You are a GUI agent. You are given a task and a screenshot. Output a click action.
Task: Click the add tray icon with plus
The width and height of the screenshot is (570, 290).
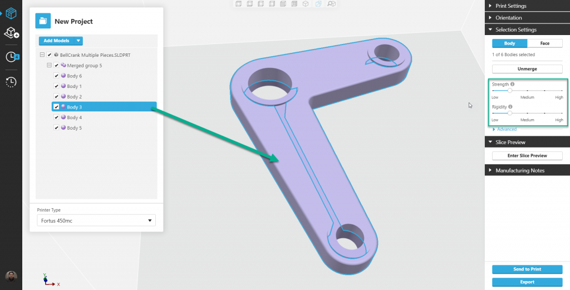11,33
